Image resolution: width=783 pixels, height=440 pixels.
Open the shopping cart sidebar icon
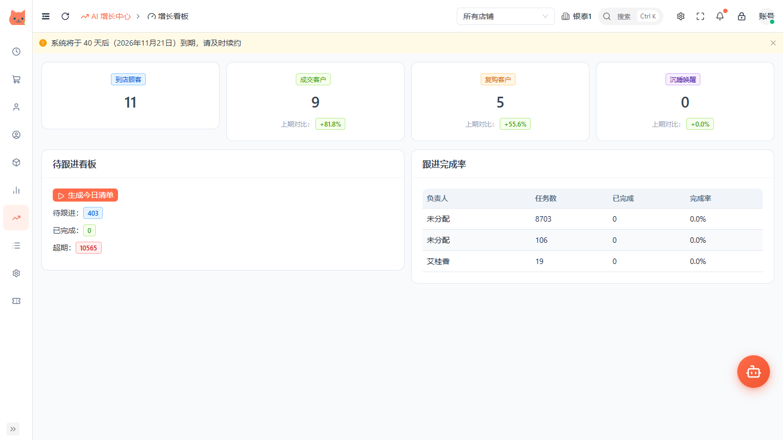pyautogui.click(x=16, y=79)
